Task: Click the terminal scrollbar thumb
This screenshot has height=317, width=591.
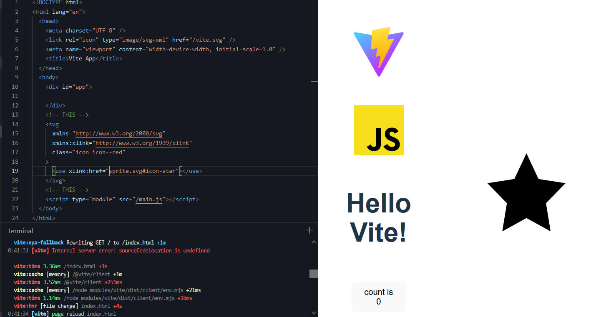Action: pyautogui.click(x=313, y=274)
